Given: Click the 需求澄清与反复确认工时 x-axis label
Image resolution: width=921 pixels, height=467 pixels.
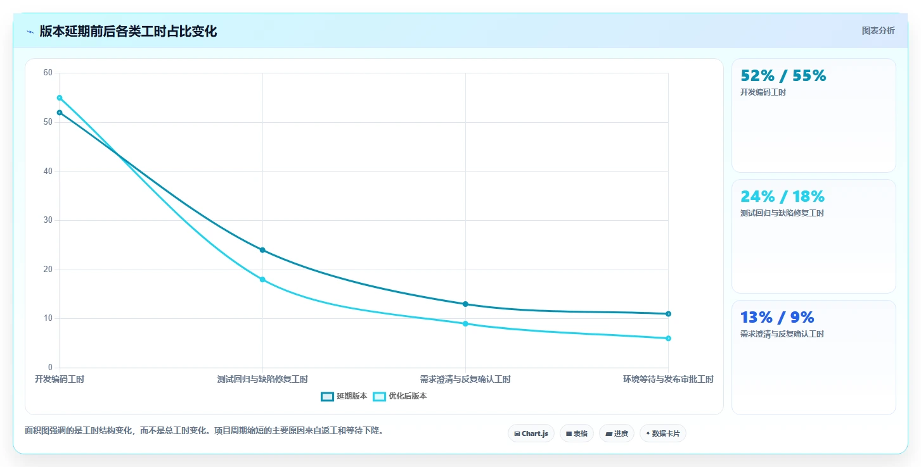Looking at the screenshot, I should pos(465,380).
